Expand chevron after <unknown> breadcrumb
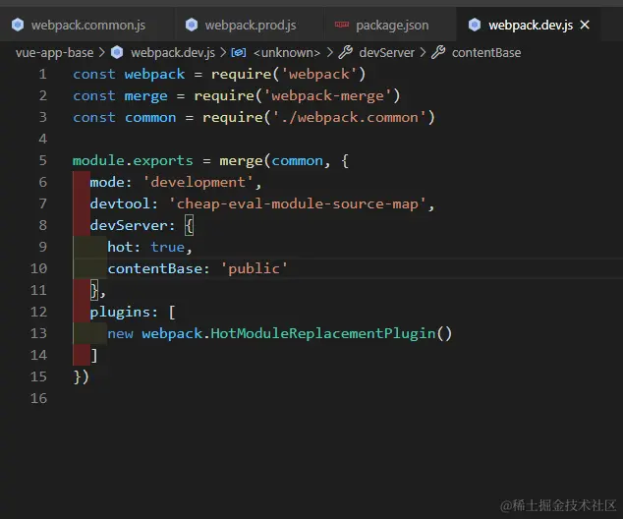The width and height of the screenshot is (623, 519). (x=329, y=52)
